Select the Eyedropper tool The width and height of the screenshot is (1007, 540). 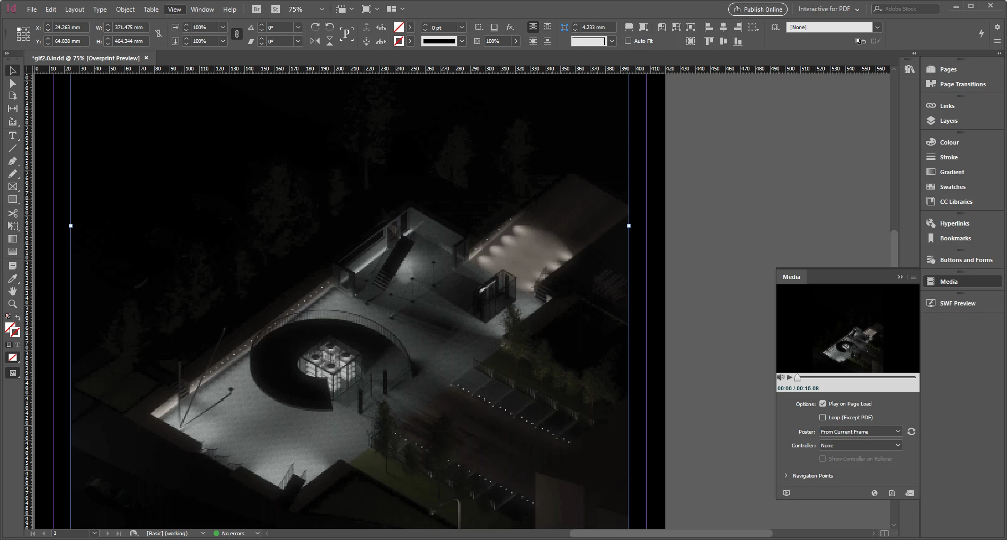tap(13, 278)
